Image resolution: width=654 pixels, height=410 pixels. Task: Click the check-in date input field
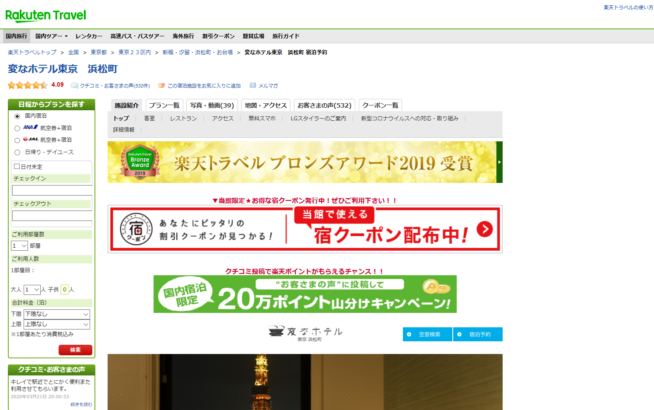52,190
